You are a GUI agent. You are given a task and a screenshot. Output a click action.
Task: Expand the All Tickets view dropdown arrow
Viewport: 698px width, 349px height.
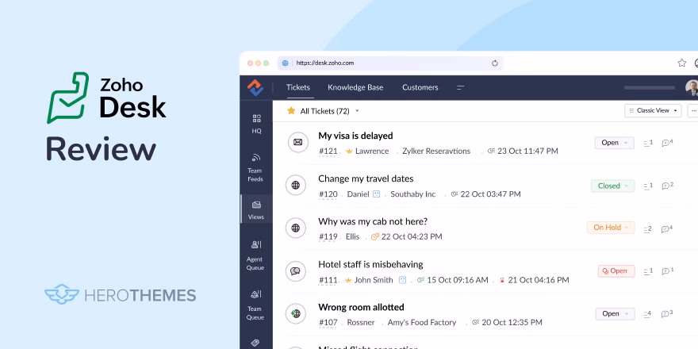(x=357, y=111)
